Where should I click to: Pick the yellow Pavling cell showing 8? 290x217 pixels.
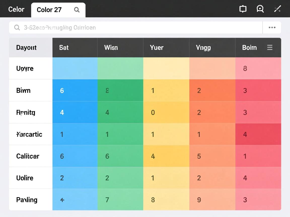coord(166,200)
